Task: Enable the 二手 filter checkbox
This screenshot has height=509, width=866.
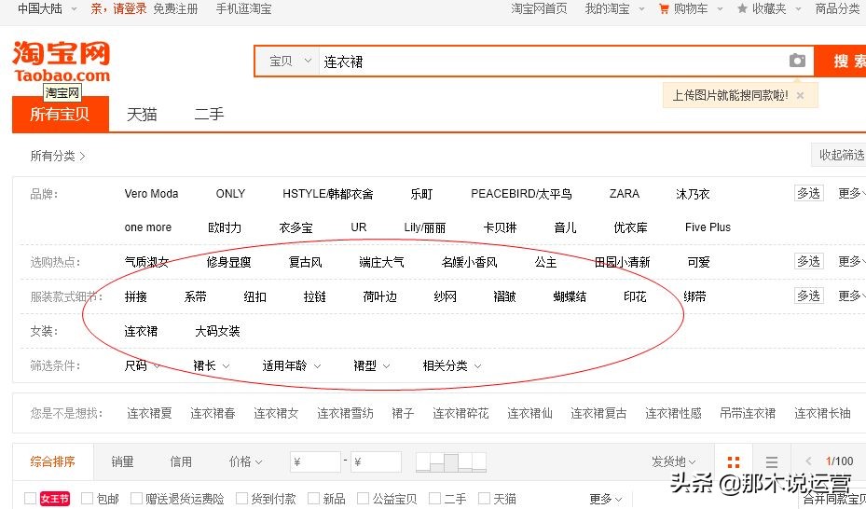Action: [434, 499]
